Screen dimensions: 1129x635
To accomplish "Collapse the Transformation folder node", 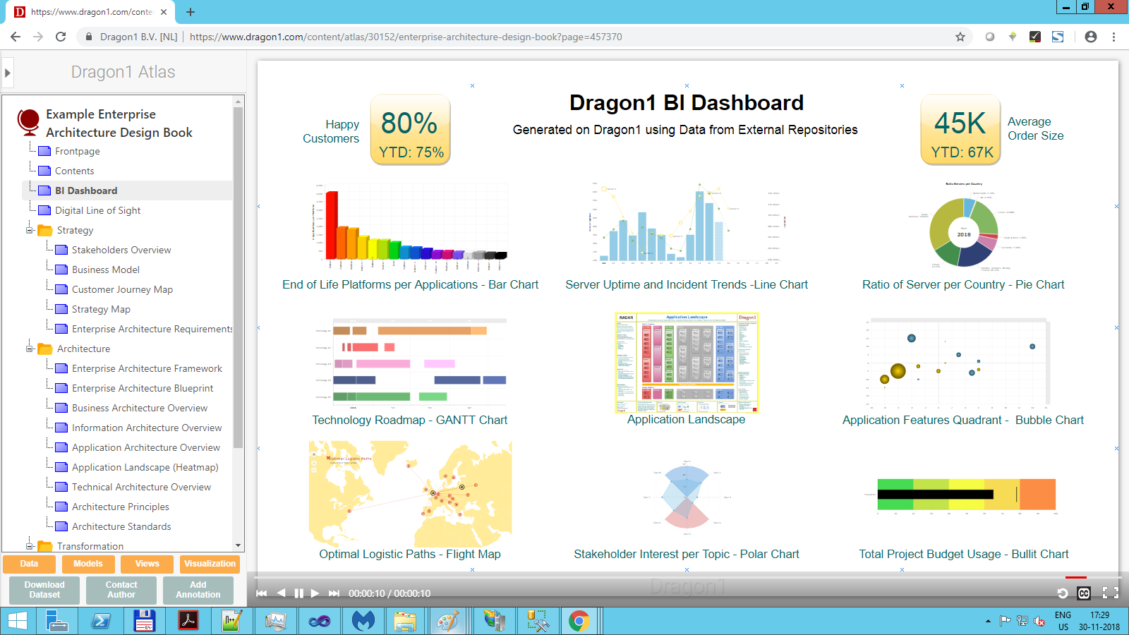I will click(x=30, y=546).
